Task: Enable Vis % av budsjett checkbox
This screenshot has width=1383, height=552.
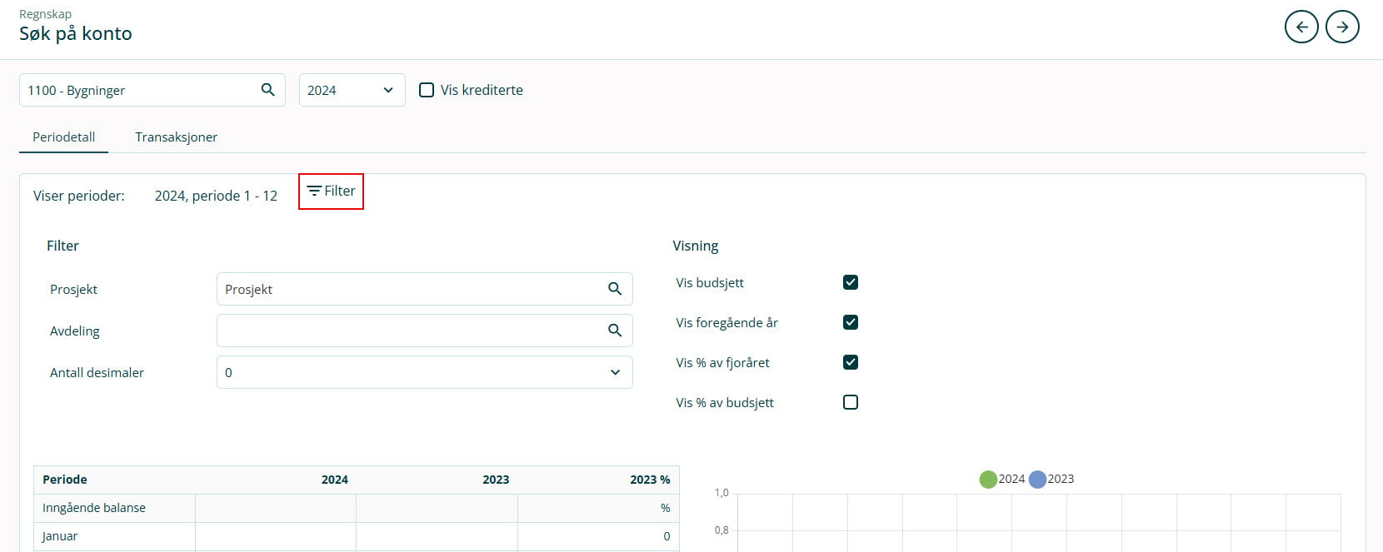Action: (x=850, y=402)
